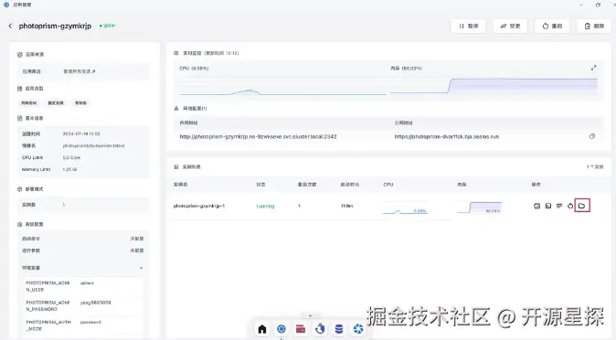This screenshot has width=616, height=340.
Task: Click the app logo icon in the title bar
Action: point(6,5)
